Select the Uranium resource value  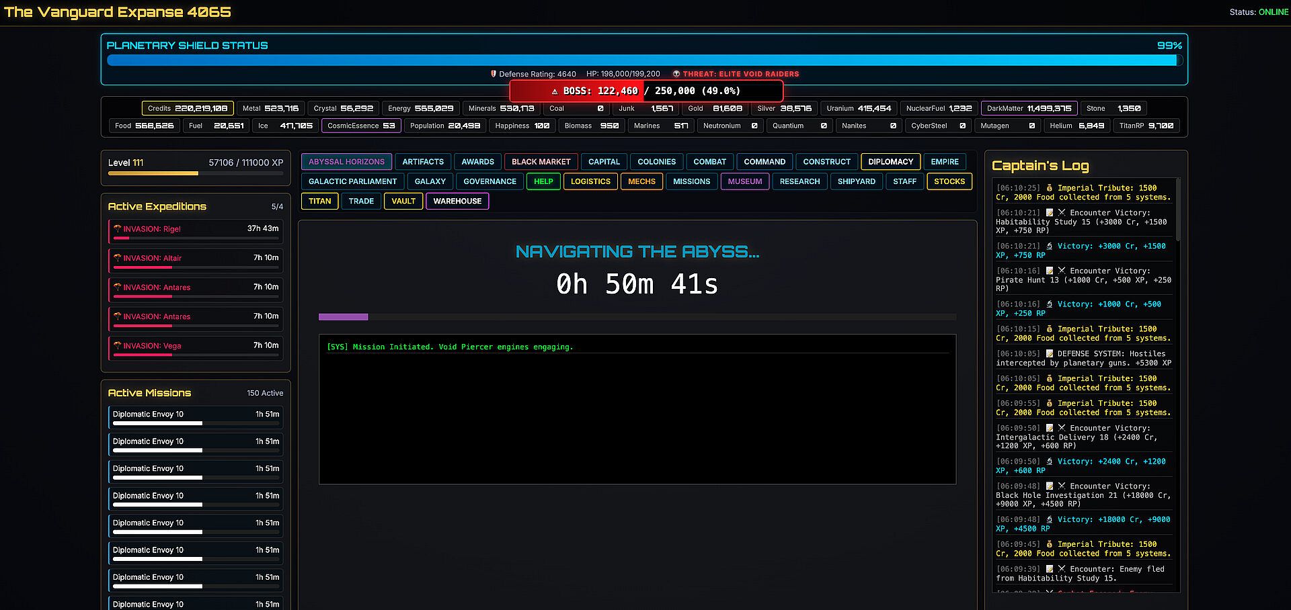click(x=874, y=108)
